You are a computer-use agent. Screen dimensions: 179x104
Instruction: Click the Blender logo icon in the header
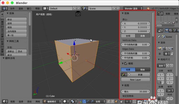point(148,9)
